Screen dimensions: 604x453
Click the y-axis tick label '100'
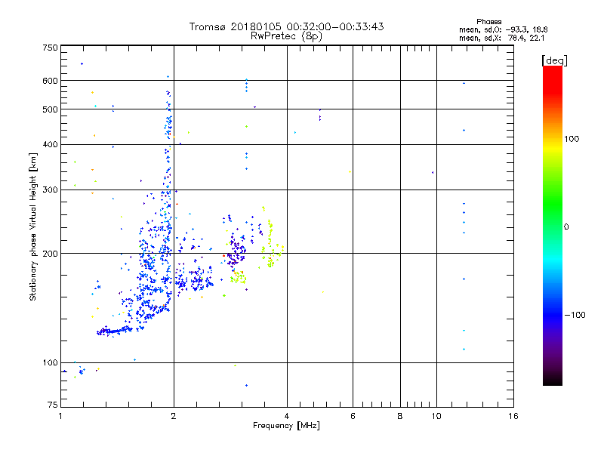point(50,362)
